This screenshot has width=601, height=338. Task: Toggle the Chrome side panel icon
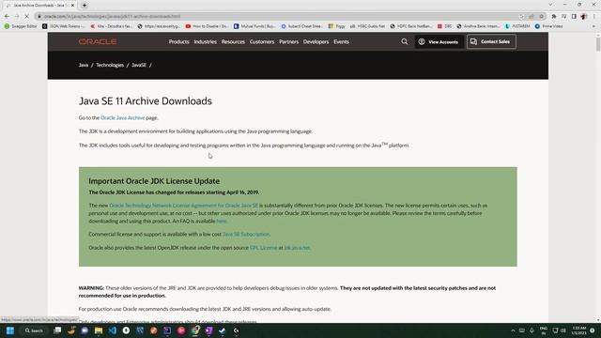click(x=574, y=16)
